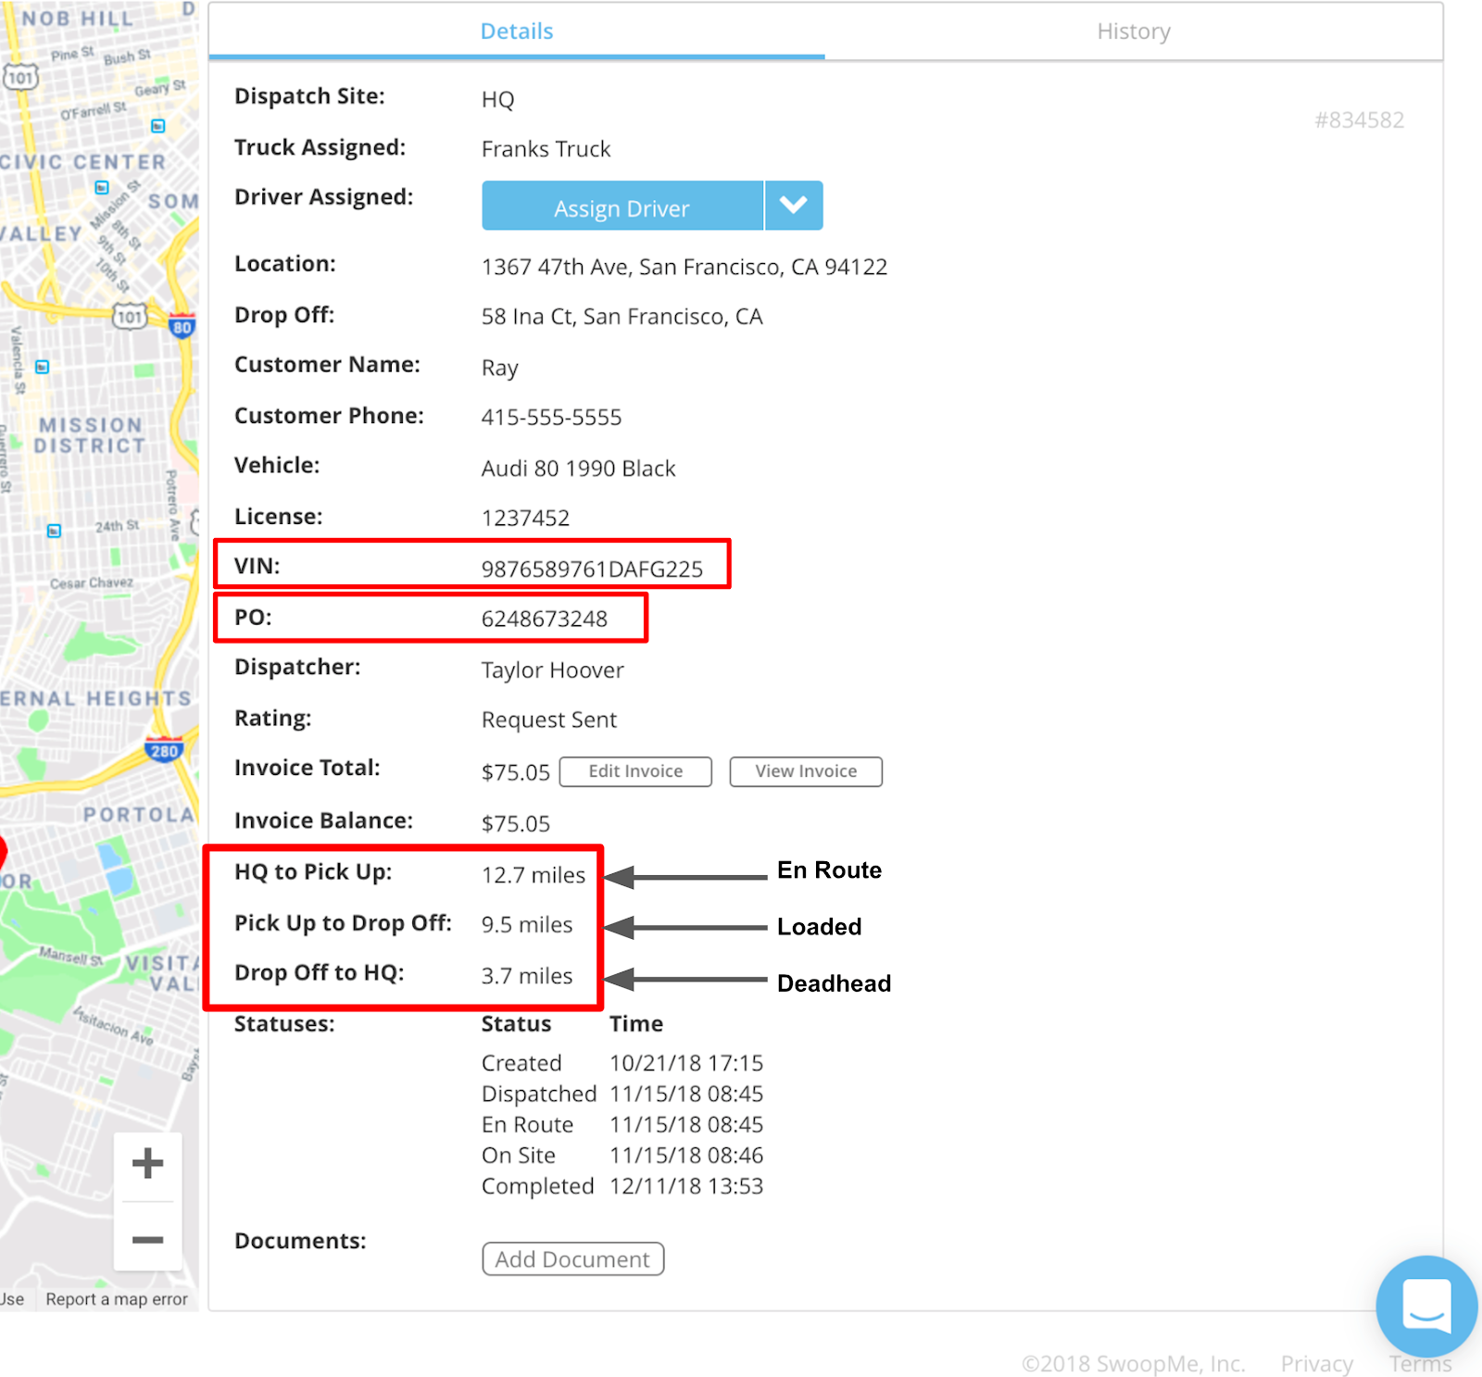Click the Report a map error link

pyautogui.click(x=117, y=1299)
